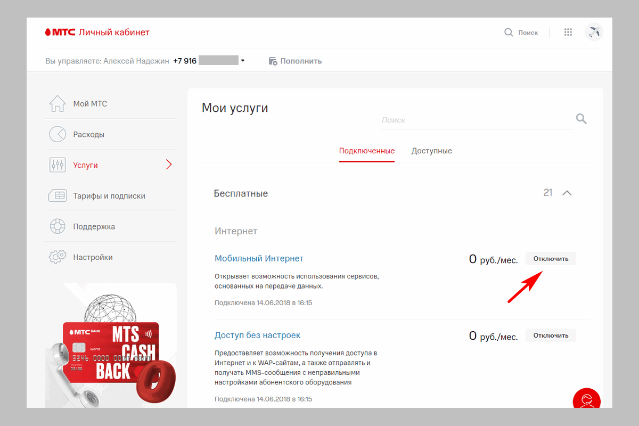639x426 pixels.
Task: Click SIM card icon for Тарифы и подписки
Action: tap(58, 196)
